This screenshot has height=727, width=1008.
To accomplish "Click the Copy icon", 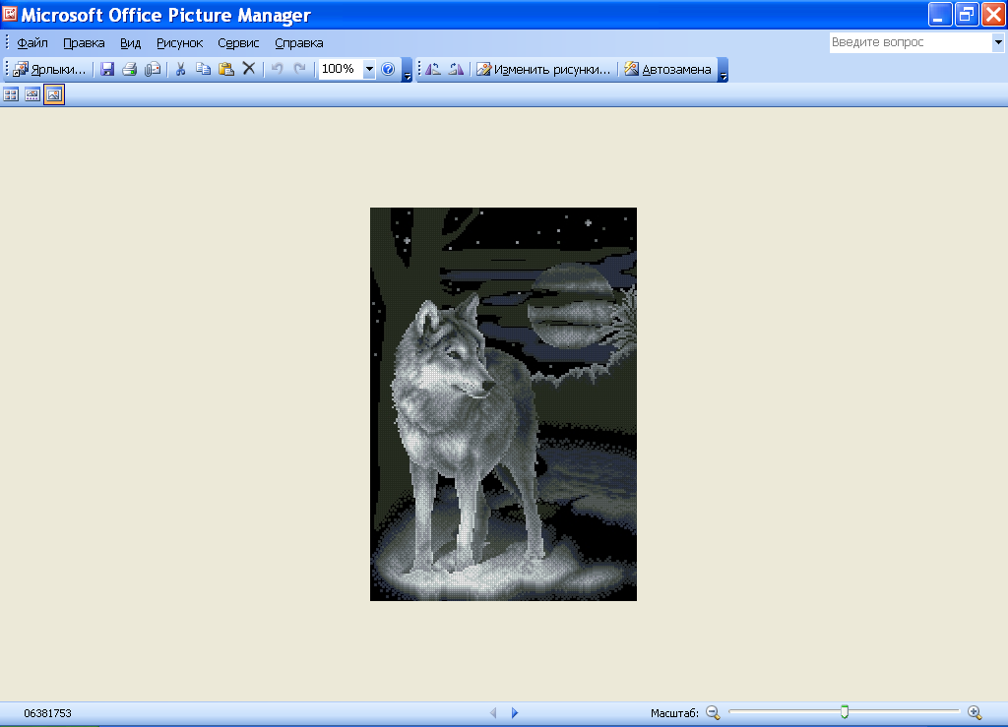I will point(203,70).
